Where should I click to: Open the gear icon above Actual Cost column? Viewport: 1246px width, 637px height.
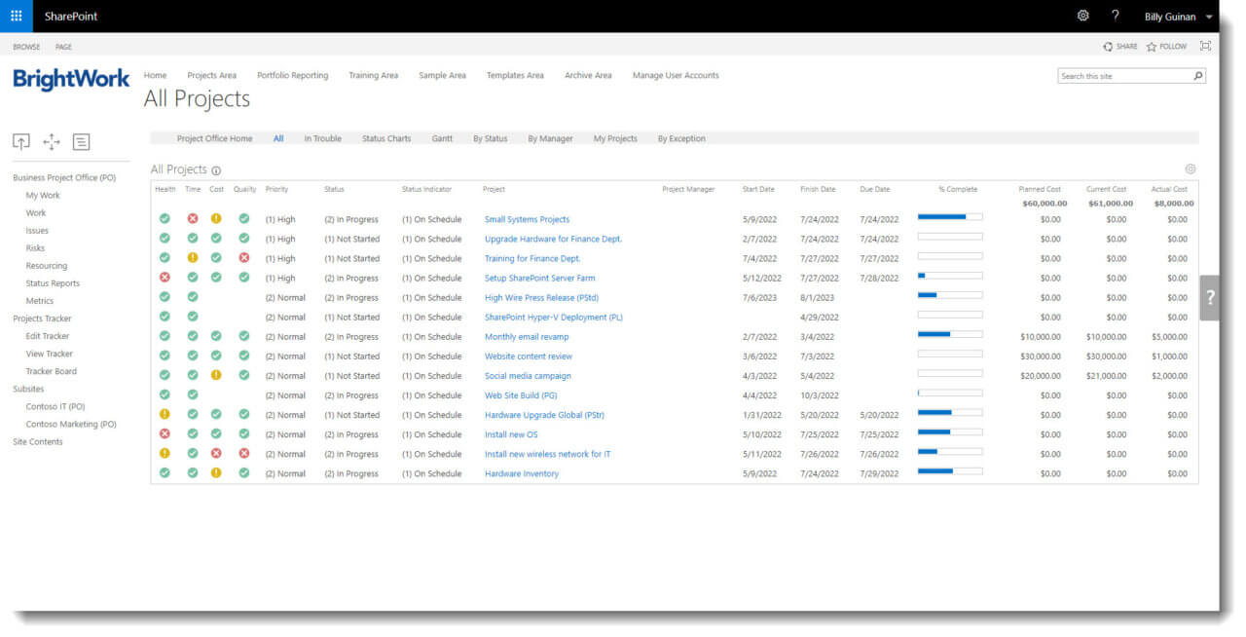[x=1190, y=168]
